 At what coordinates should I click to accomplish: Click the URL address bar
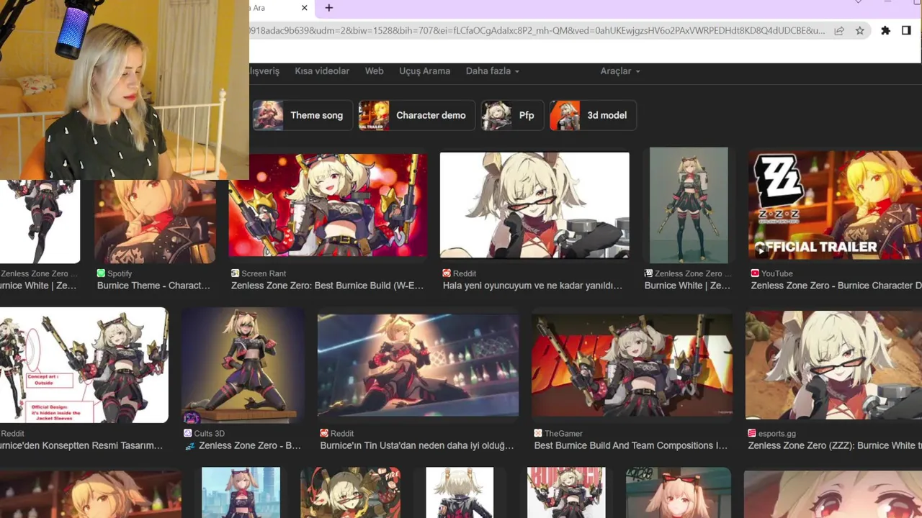coord(537,30)
